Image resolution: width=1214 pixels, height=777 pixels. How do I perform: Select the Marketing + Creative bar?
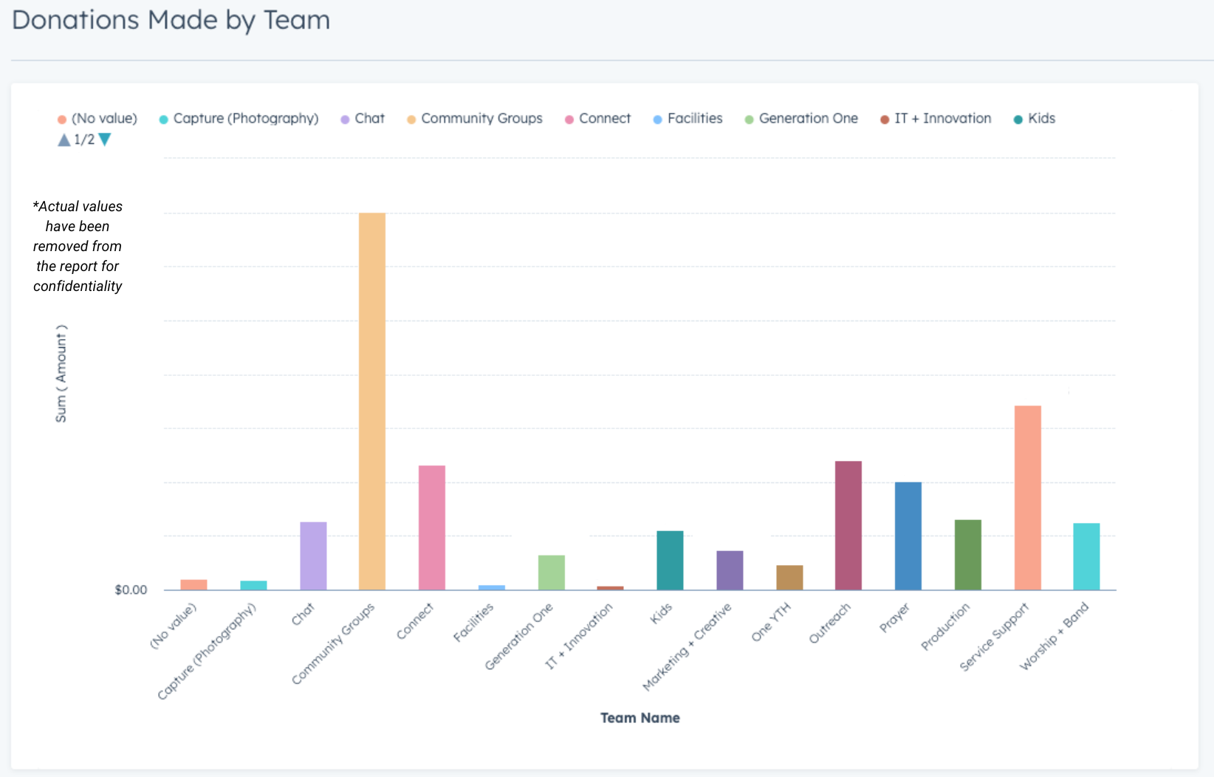(730, 570)
